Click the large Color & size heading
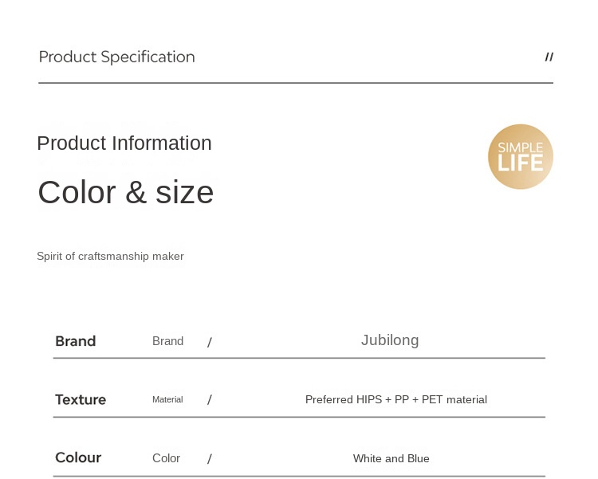This screenshot has height=479, width=598. click(125, 192)
